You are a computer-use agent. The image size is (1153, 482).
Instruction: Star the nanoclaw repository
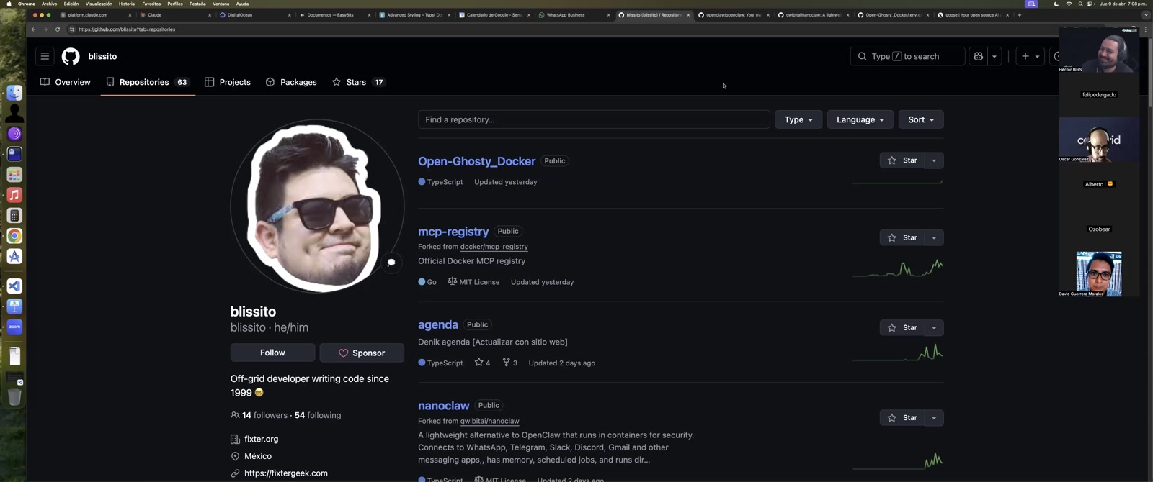click(x=902, y=418)
